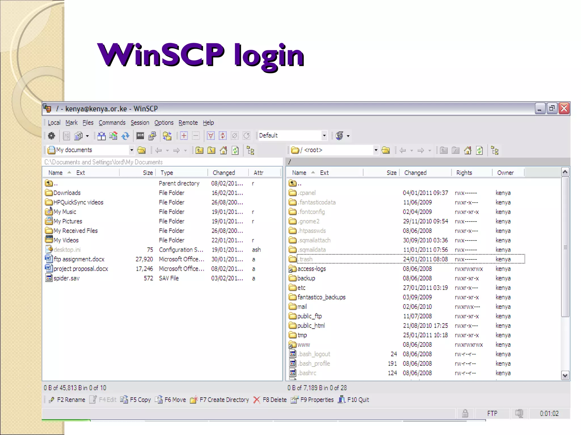Toggle local directory tree icon
This screenshot has height=435, width=581.
(250, 150)
